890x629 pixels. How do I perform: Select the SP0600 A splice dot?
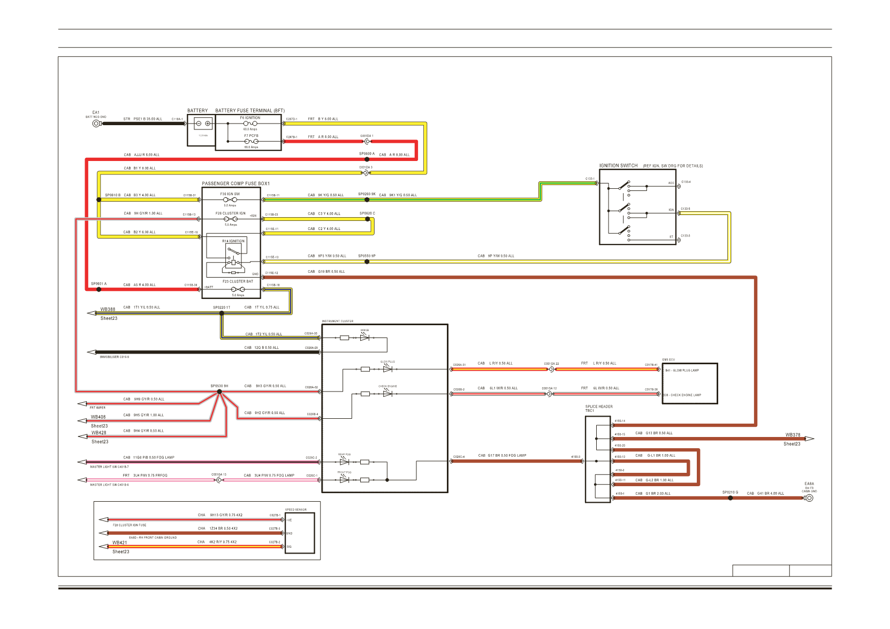tap(367, 159)
